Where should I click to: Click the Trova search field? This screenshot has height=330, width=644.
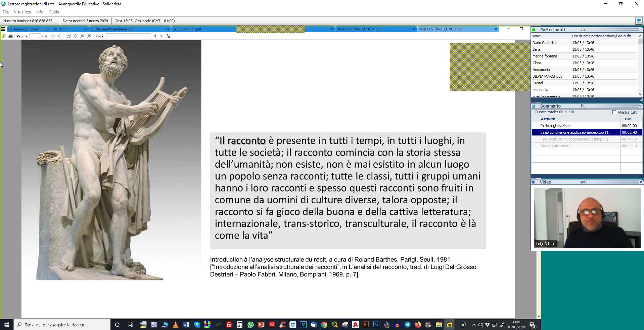[x=129, y=36]
